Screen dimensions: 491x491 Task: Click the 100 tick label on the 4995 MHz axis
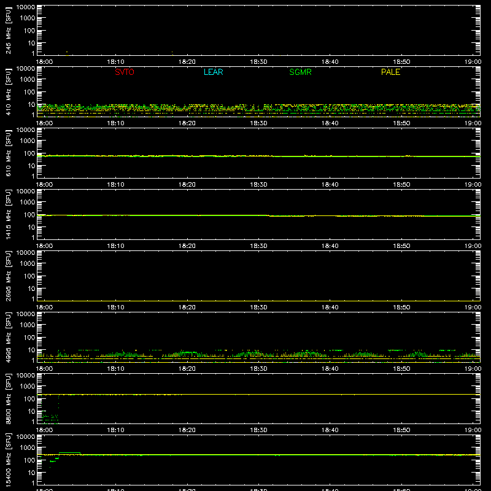pyautogui.click(x=29, y=338)
